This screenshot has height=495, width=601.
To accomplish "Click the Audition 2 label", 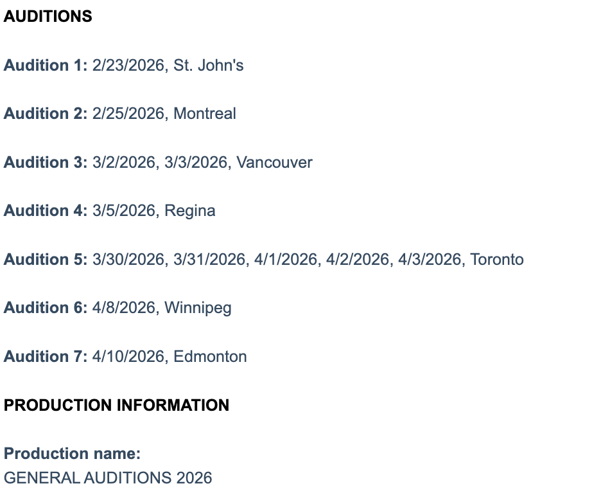I will point(45,114).
